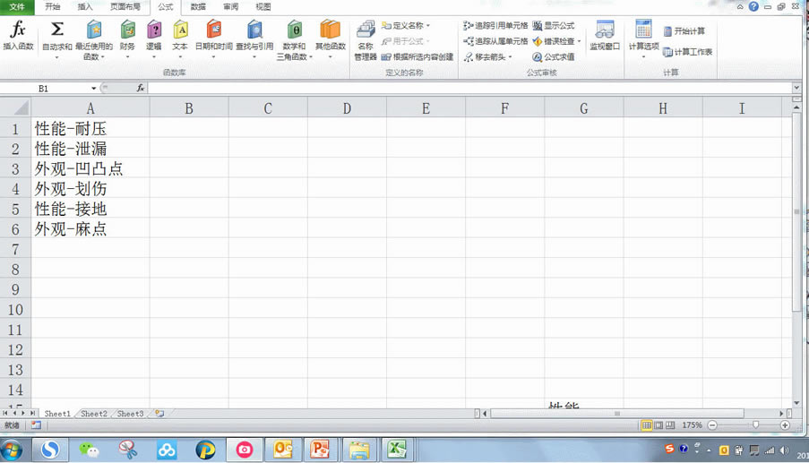The image size is (809, 463).
Task: Click the formula bar fx button
Action: tap(140, 88)
